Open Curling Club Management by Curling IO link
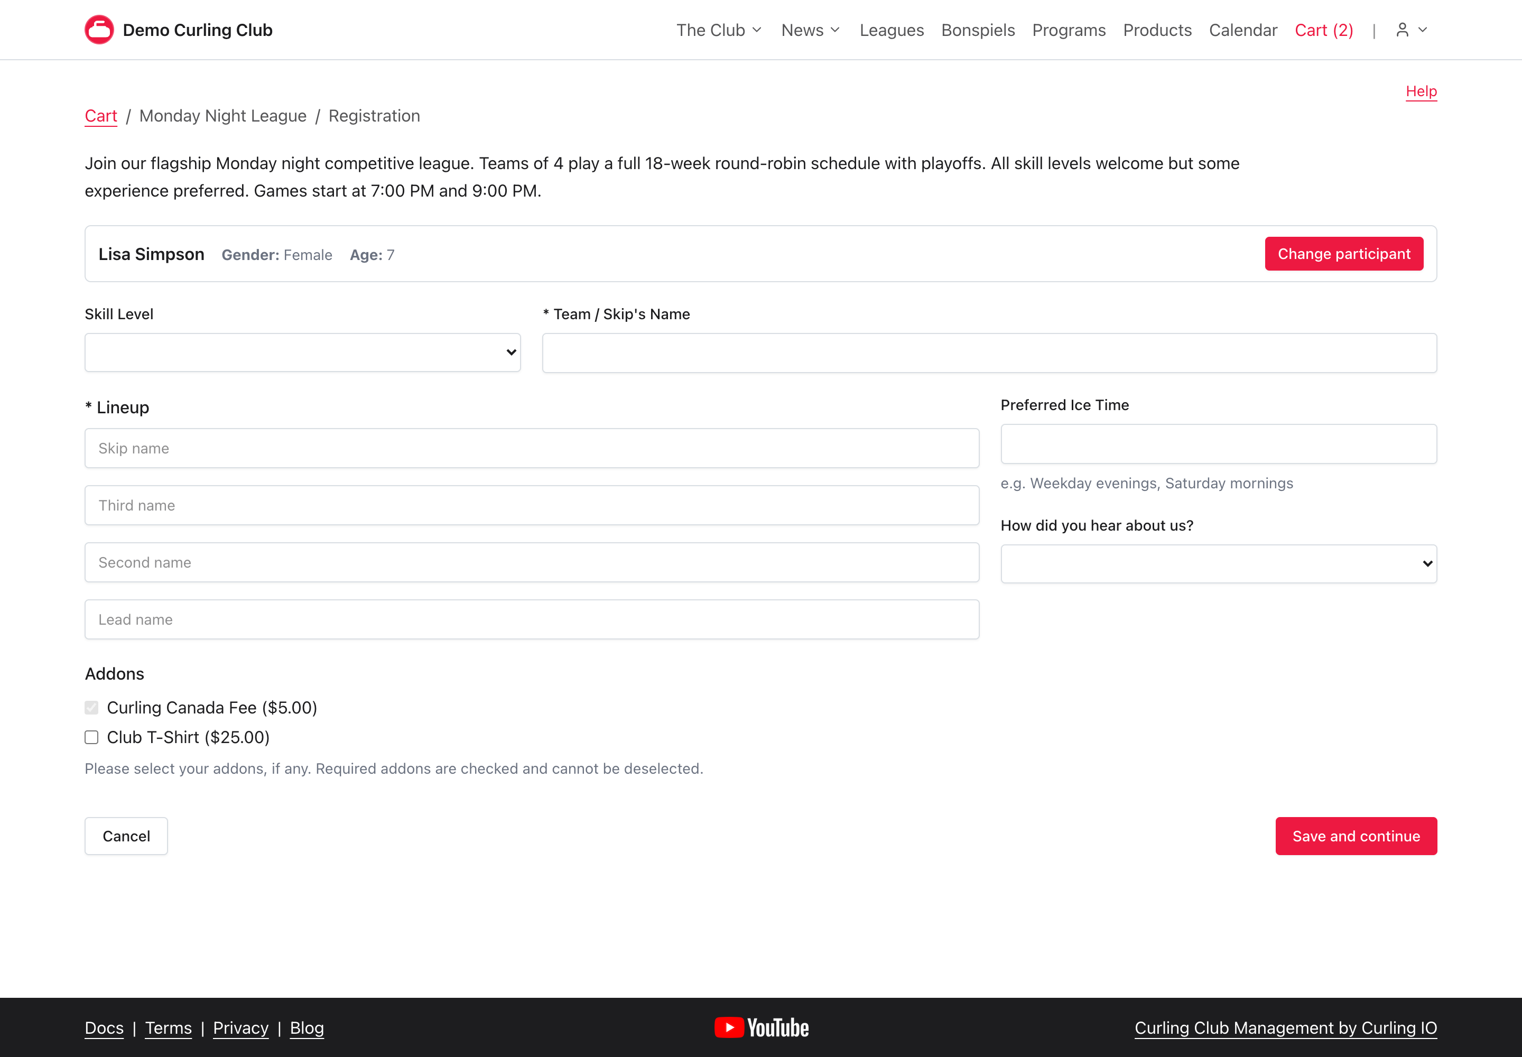1522x1057 pixels. pyautogui.click(x=1285, y=1028)
